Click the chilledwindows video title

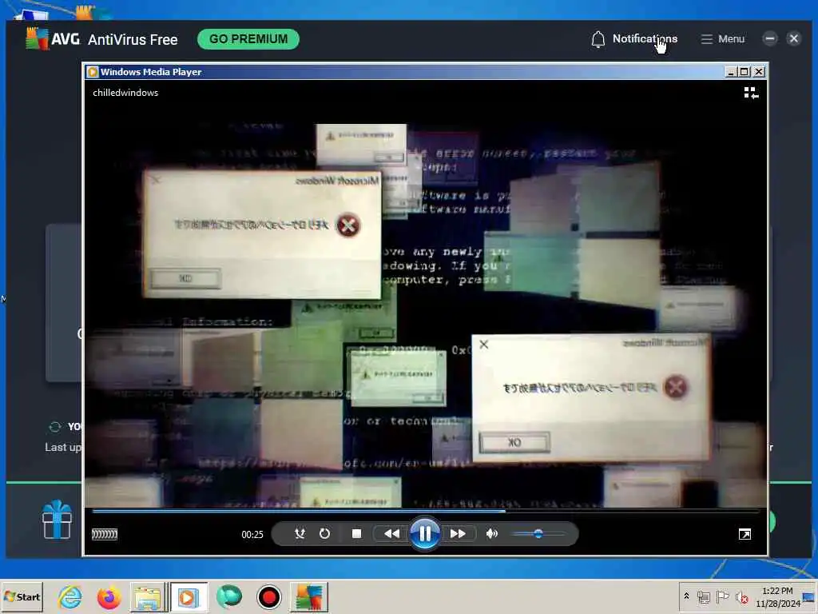tap(125, 93)
